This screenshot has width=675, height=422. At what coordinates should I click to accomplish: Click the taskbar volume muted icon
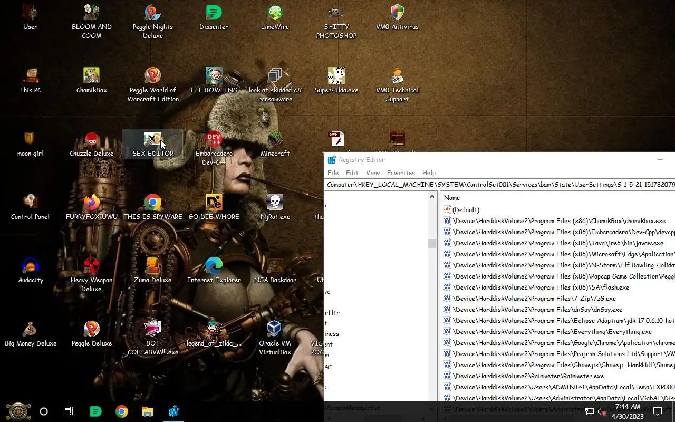coord(602,411)
